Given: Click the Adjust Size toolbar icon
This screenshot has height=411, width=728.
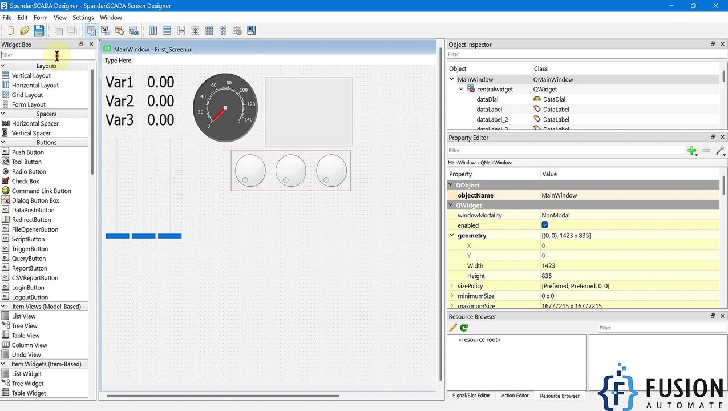Looking at the screenshot, I should point(252,31).
